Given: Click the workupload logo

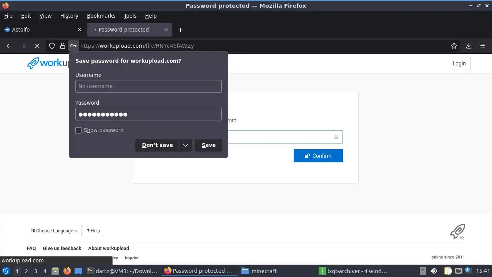Looking at the screenshot, I should click(x=48, y=63).
